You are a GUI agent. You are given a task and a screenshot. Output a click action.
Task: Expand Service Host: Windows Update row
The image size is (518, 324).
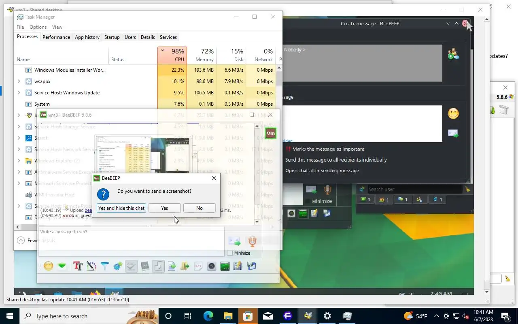[19, 93]
